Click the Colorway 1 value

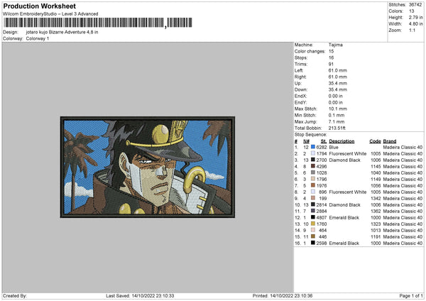click(38, 38)
